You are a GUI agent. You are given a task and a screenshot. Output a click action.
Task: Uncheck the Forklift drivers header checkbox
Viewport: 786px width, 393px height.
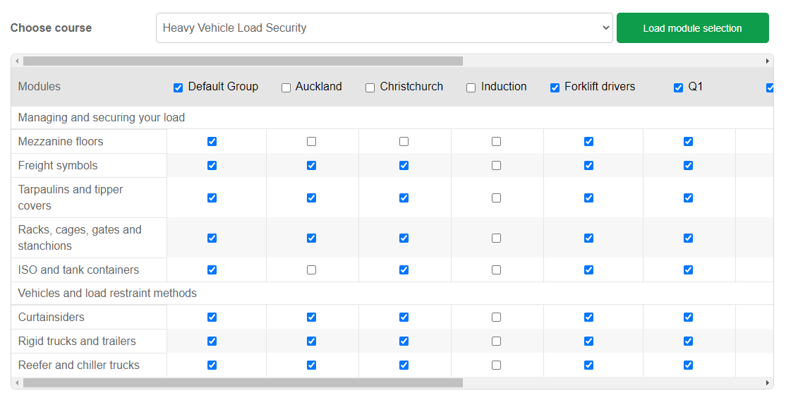pyautogui.click(x=555, y=87)
